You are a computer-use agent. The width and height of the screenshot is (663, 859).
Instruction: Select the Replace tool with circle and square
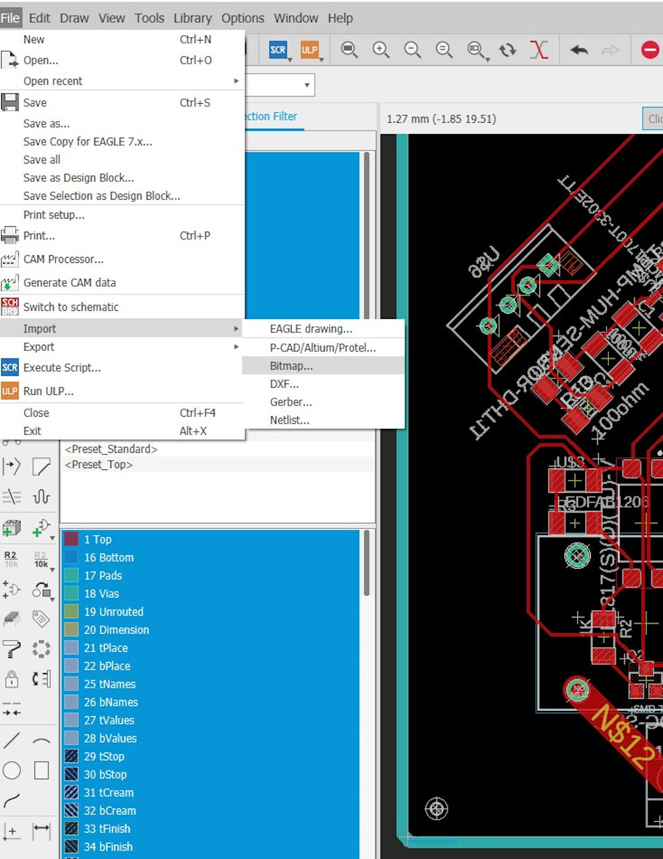click(41, 590)
